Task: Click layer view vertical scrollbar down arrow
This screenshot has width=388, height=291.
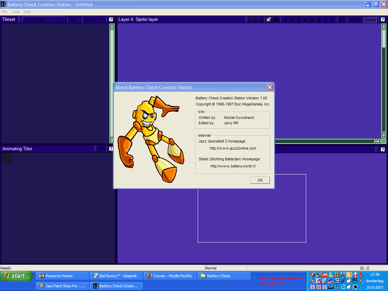Action: 384,135
